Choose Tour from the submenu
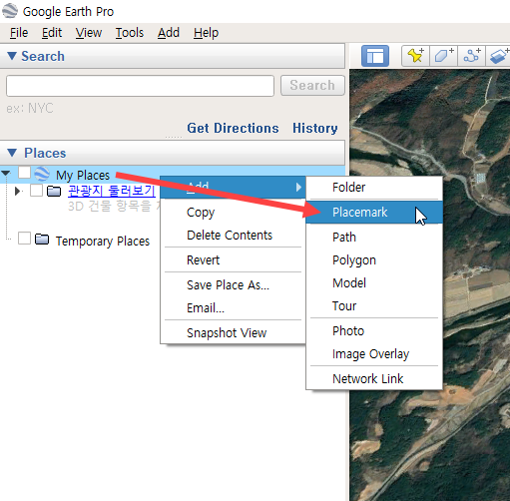The image size is (510, 501). point(374,305)
